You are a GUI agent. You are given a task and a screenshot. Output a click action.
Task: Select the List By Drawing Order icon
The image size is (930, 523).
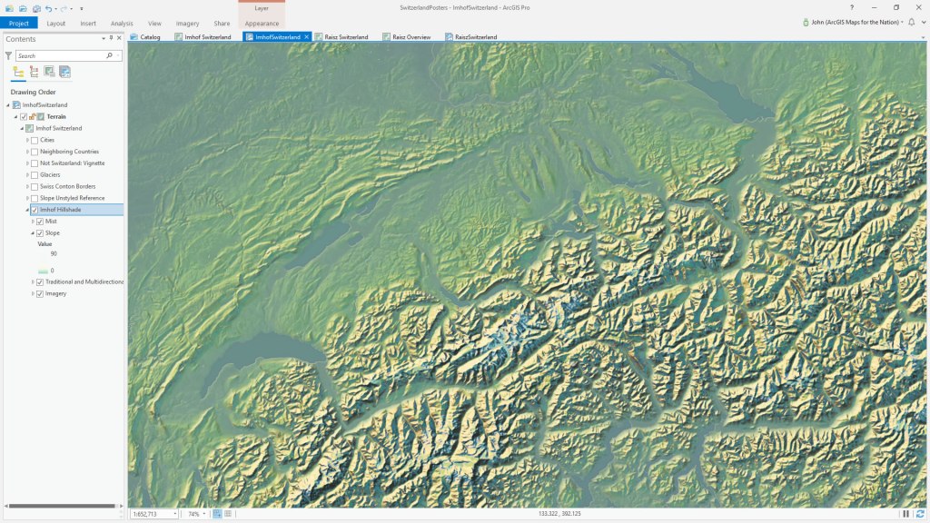point(18,72)
